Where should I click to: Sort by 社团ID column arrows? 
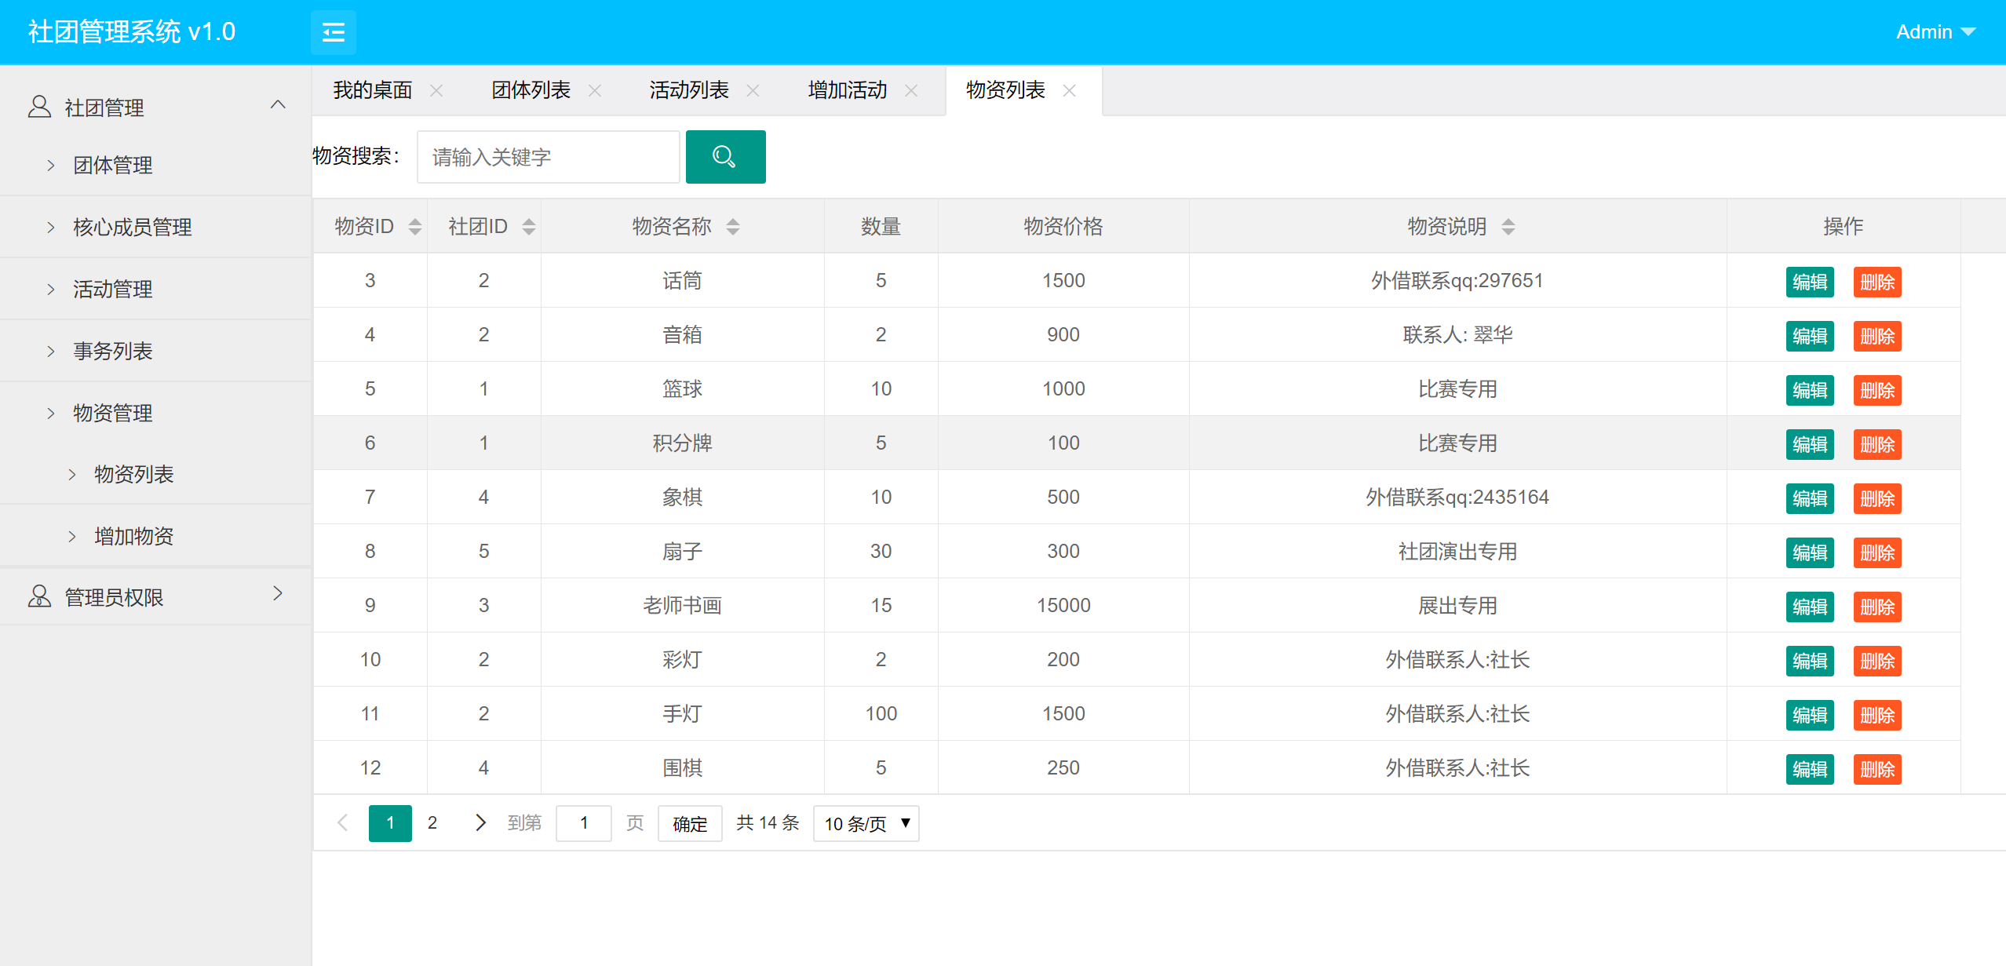pos(529,227)
